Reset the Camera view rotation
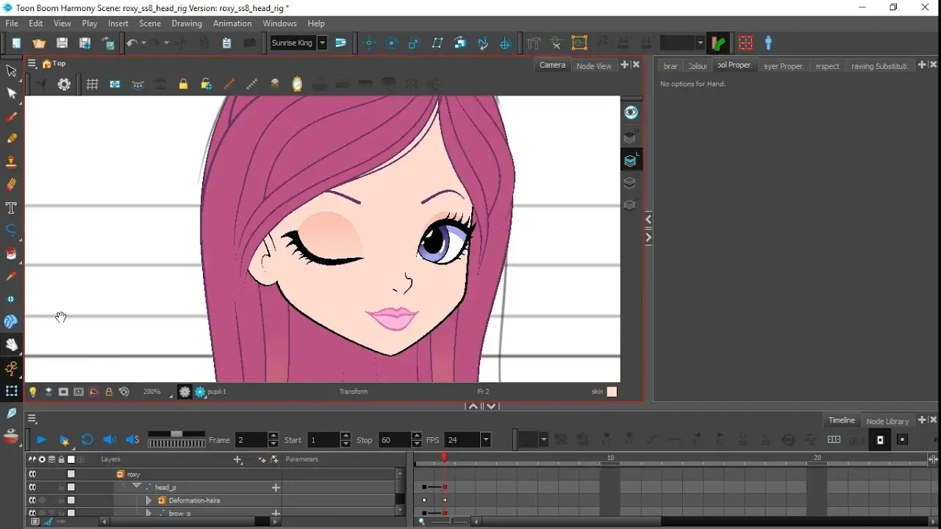Image resolution: width=941 pixels, height=529 pixels. pyautogui.click(x=124, y=392)
